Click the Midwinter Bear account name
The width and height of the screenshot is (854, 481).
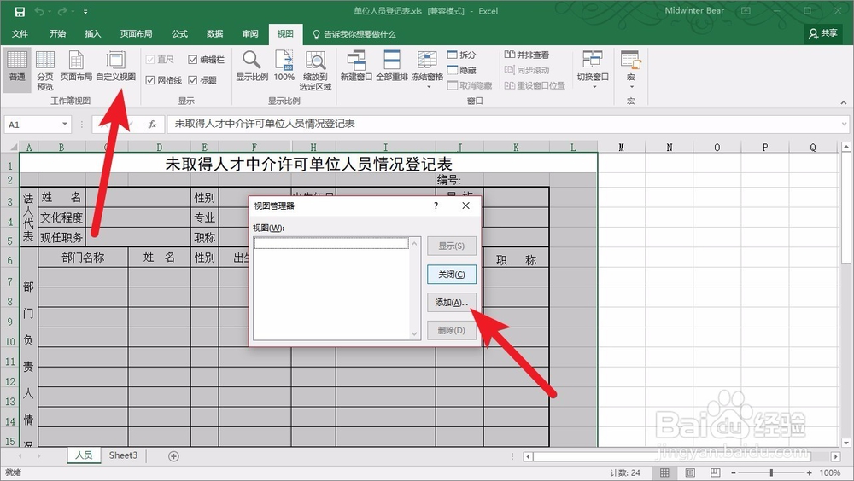click(x=694, y=11)
